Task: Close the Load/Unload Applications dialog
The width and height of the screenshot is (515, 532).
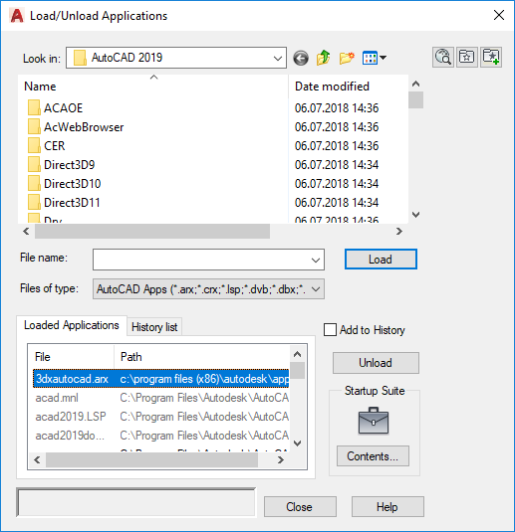Action: [499, 15]
